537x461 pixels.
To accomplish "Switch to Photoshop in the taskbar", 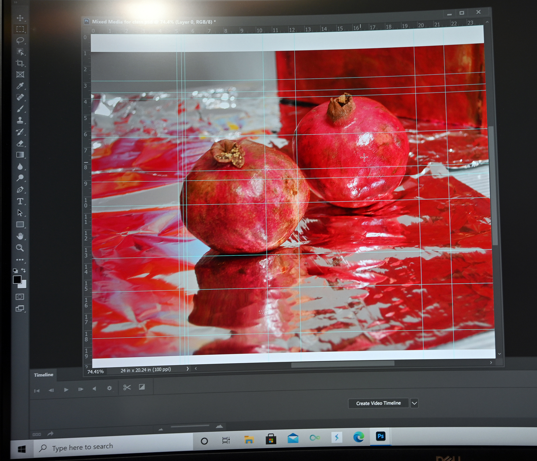I will [x=380, y=436].
